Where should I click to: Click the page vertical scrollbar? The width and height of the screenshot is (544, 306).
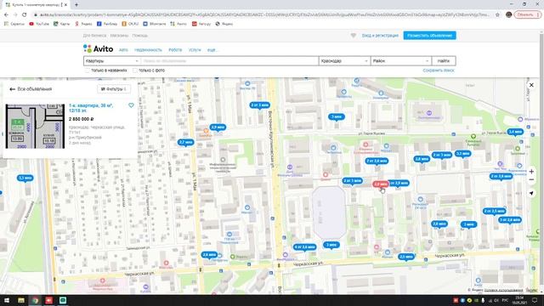pyautogui.click(x=541, y=162)
